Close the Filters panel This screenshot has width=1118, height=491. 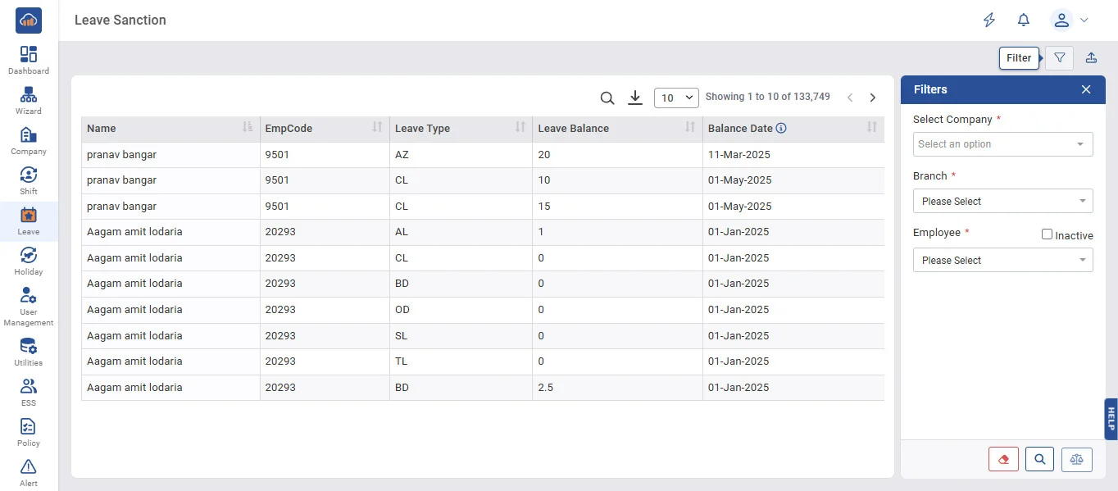tap(1086, 89)
